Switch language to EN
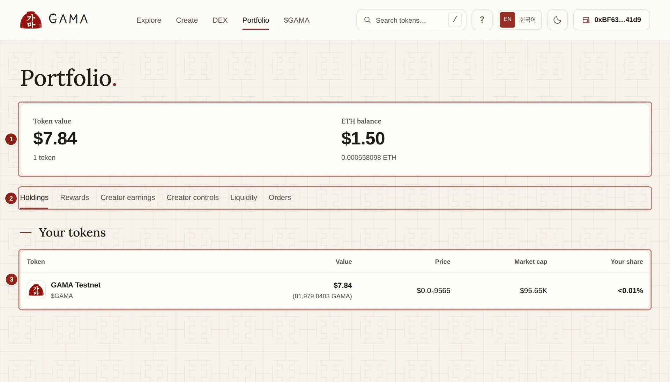The image size is (670, 382). pyautogui.click(x=507, y=20)
